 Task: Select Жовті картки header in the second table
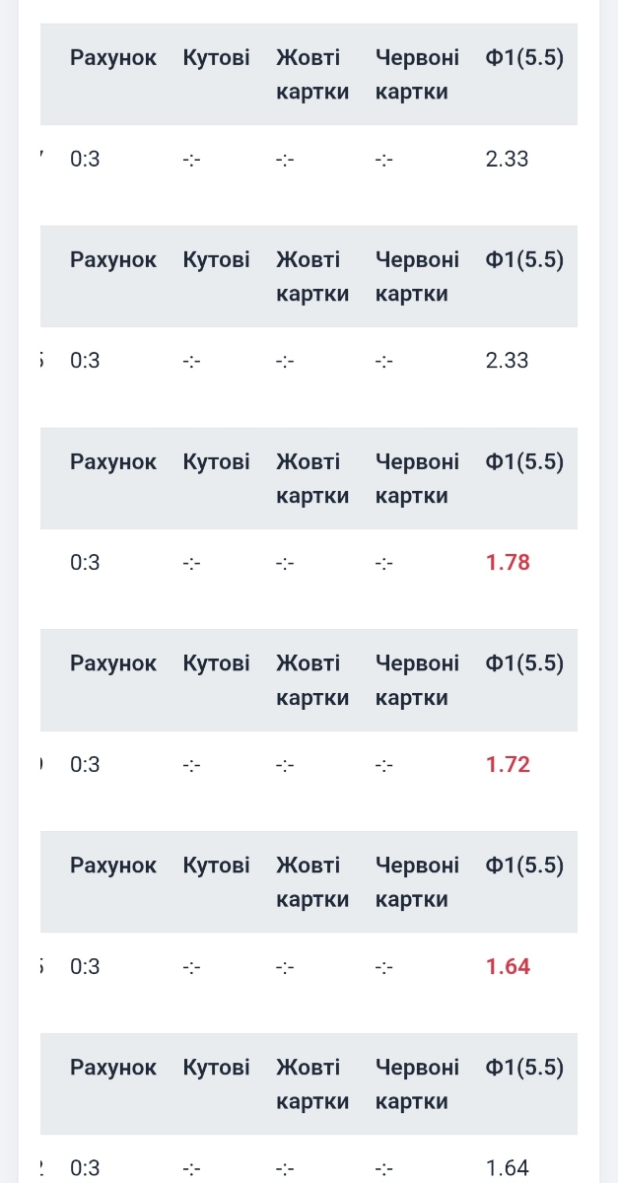click(312, 277)
